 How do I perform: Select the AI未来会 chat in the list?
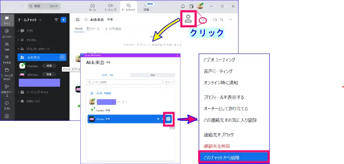[42, 57]
